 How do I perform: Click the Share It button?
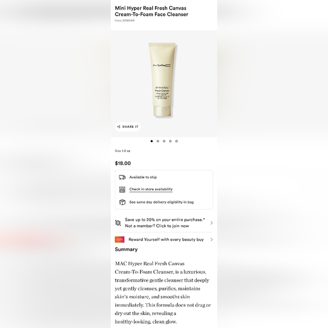(128, 127)
